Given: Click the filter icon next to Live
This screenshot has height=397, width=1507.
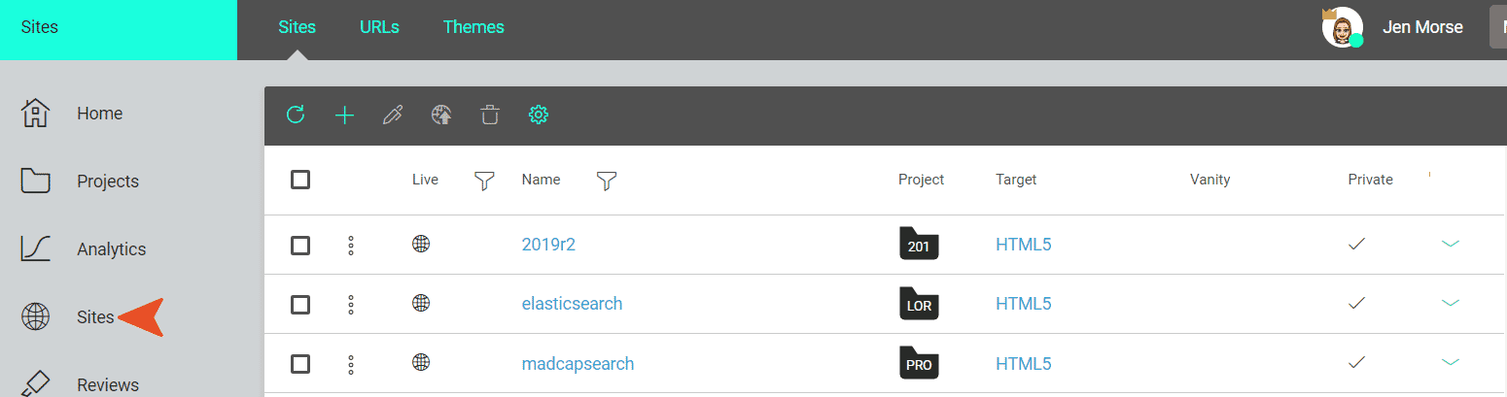Looking at the screenshot, I should click(484, 181).
